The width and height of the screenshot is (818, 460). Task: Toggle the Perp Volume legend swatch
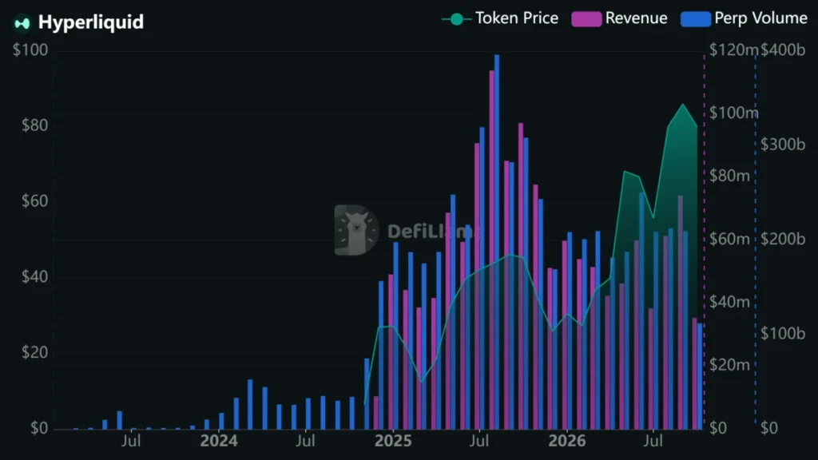coord(696,19)
